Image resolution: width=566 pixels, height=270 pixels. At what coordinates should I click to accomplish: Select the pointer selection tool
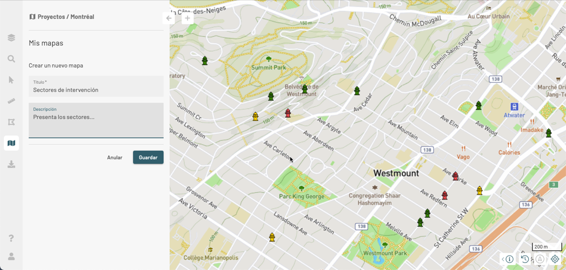point(11,80)
